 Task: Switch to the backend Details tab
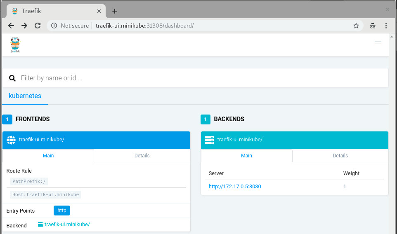click(340, 156)
